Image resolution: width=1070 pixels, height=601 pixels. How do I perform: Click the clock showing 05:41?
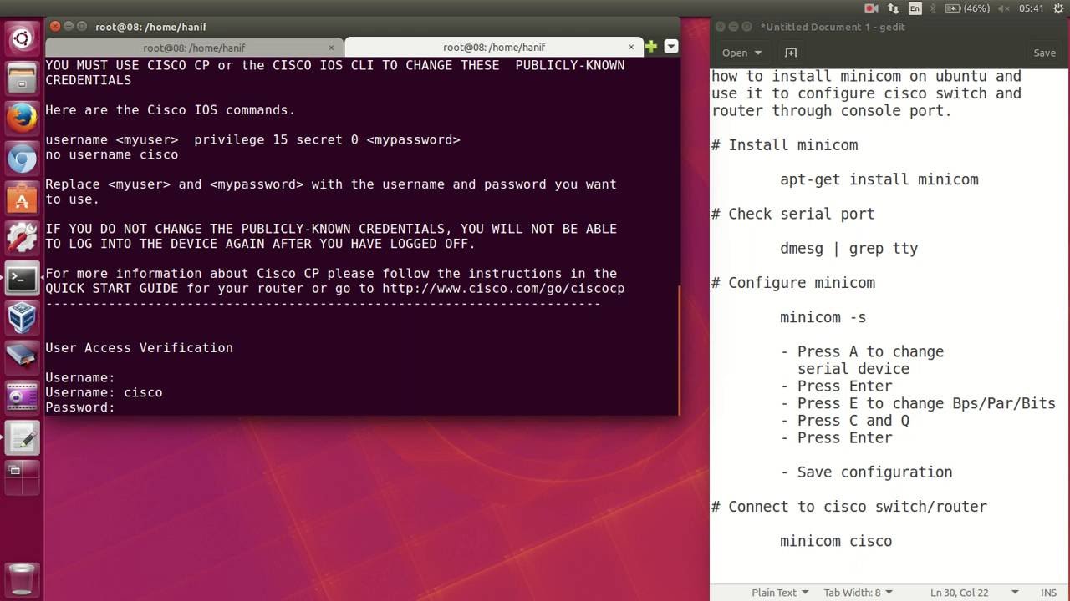1031,8
